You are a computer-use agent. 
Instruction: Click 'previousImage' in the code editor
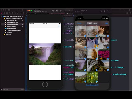point(119,74)
